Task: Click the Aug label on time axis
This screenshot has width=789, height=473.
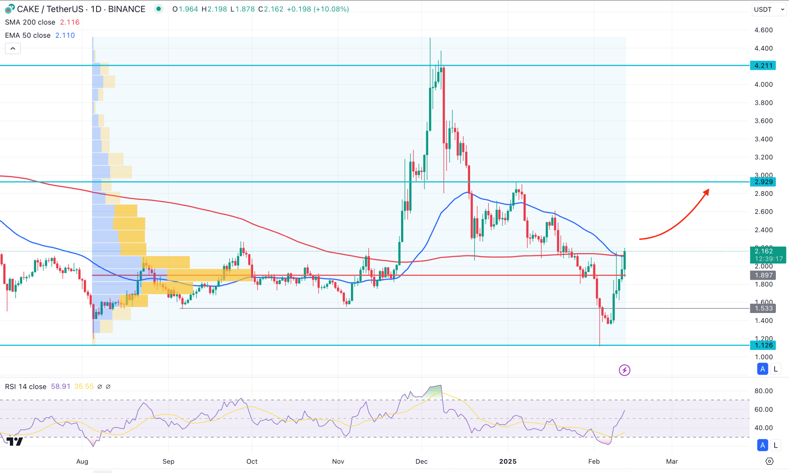Action: click(82, 462)
